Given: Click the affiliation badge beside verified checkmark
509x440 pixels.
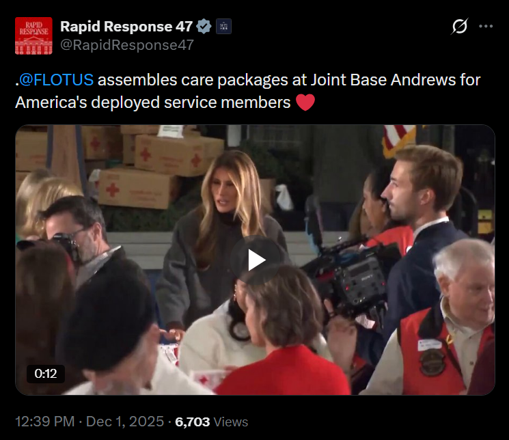Looking at the screenshot, I should (223, 26).
